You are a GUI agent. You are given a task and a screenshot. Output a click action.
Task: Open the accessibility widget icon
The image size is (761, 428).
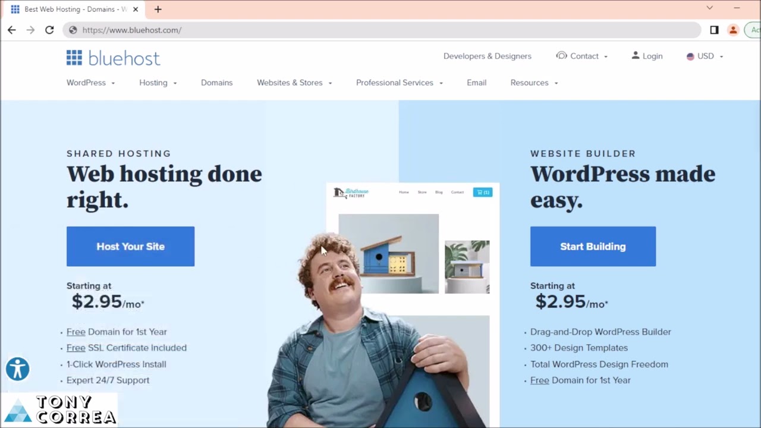pyautogui.click(x=17, y=369)
